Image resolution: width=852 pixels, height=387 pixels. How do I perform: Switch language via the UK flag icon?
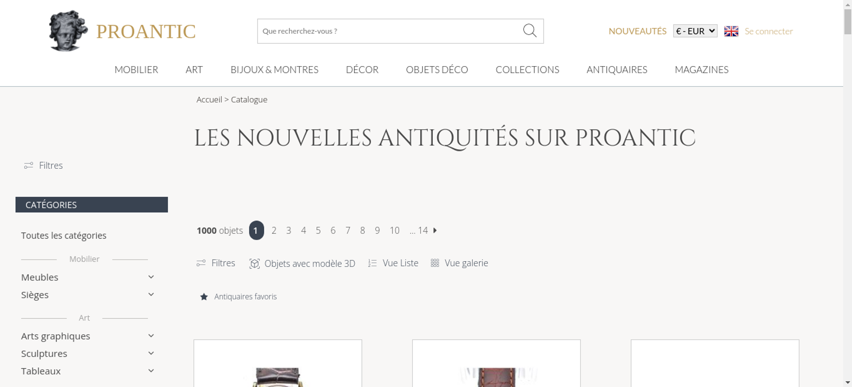click(731, 31)
